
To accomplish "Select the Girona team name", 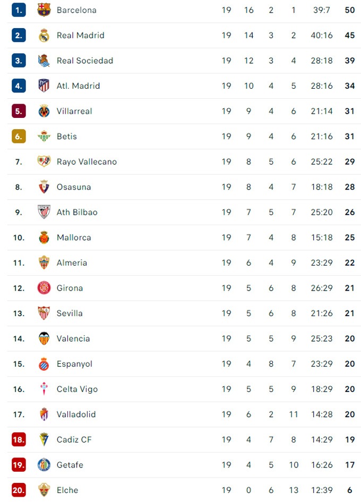I will [70, 288].
